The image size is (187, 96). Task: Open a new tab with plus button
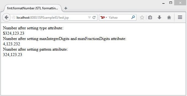[66, 8]
